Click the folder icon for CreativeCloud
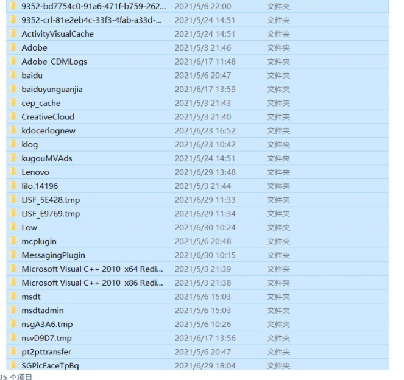Screen dimensions: 404x380 [13, 117]
